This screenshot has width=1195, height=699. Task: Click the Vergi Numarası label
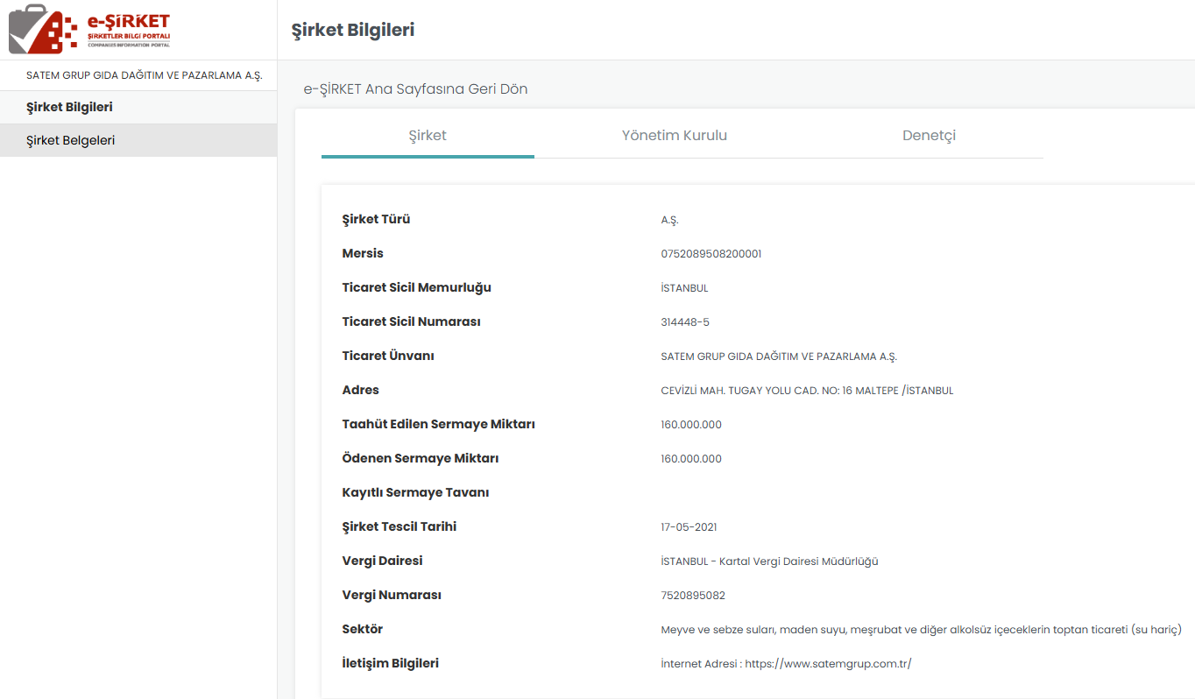pyautogui.click(x=392, y=595)
